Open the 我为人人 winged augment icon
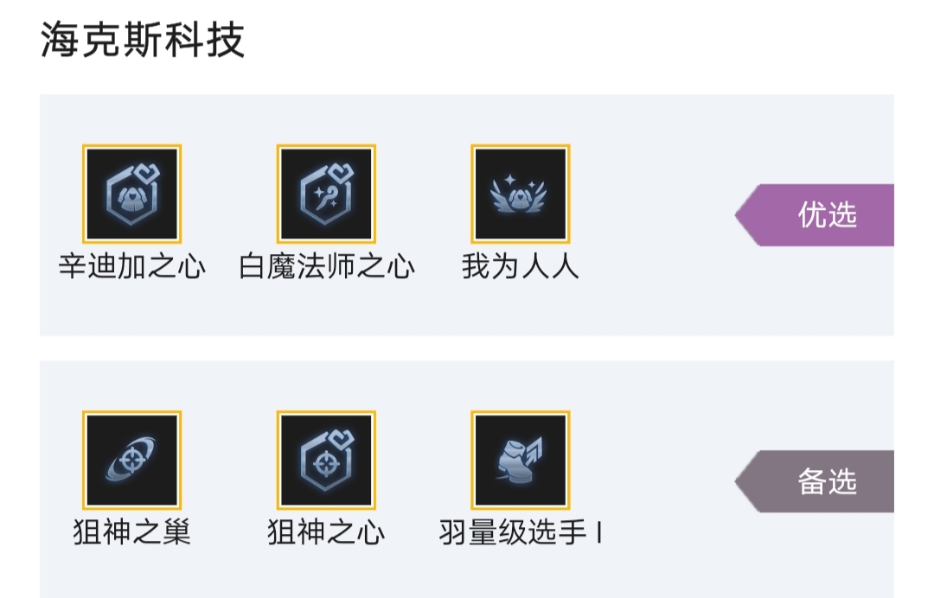Screen dimensions: 934x598 520,194
